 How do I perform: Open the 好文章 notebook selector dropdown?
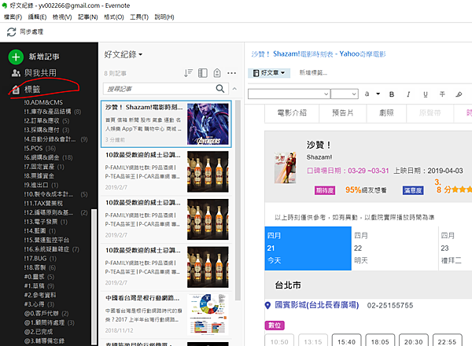(x=269, y=73)
